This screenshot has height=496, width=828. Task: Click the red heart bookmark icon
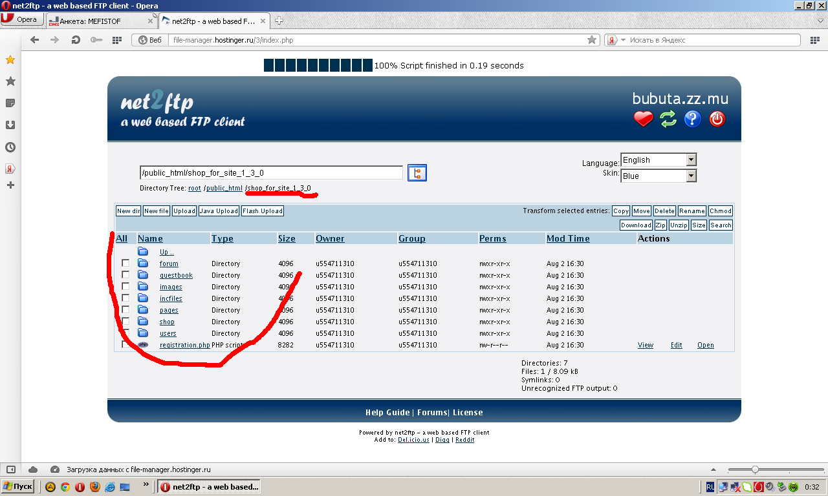(643, 119)
